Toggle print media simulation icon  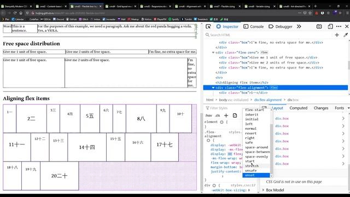(x=235, y=115)
